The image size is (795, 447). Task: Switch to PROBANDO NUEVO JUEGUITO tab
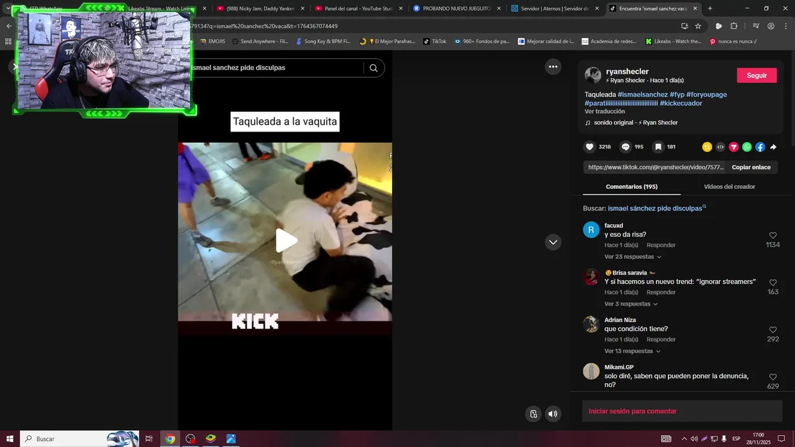[x=456, y=9]
